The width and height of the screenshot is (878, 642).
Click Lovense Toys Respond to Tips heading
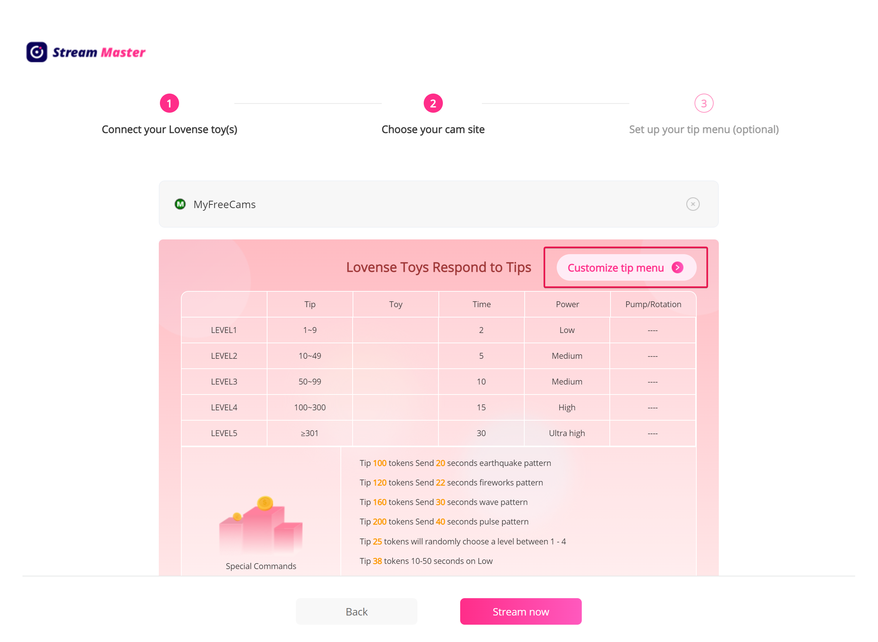coord(438,267)
